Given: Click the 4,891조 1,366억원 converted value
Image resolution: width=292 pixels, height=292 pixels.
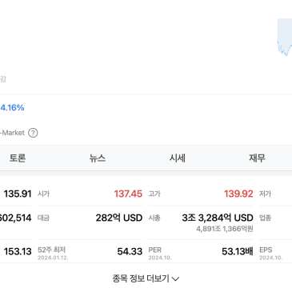Looking at the screenshot, I should 225,229.
